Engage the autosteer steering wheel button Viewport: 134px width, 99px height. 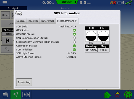(x=128, y=95)
